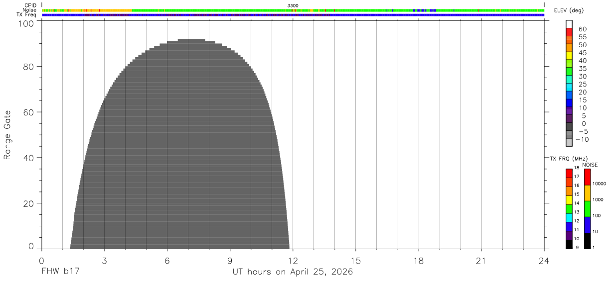Pick the dark gray swatch between 0 and -5 in the ELEV colorbar

569,127
